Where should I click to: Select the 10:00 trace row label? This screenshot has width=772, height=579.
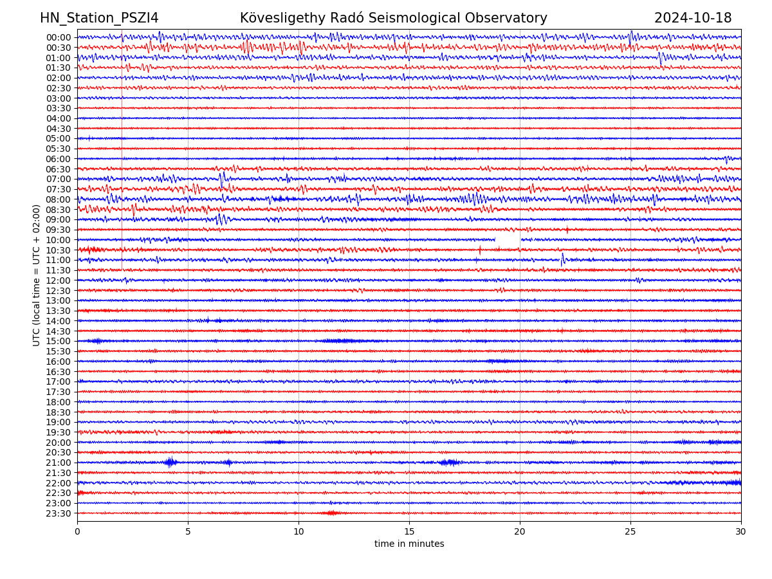(x=59, y=240)
